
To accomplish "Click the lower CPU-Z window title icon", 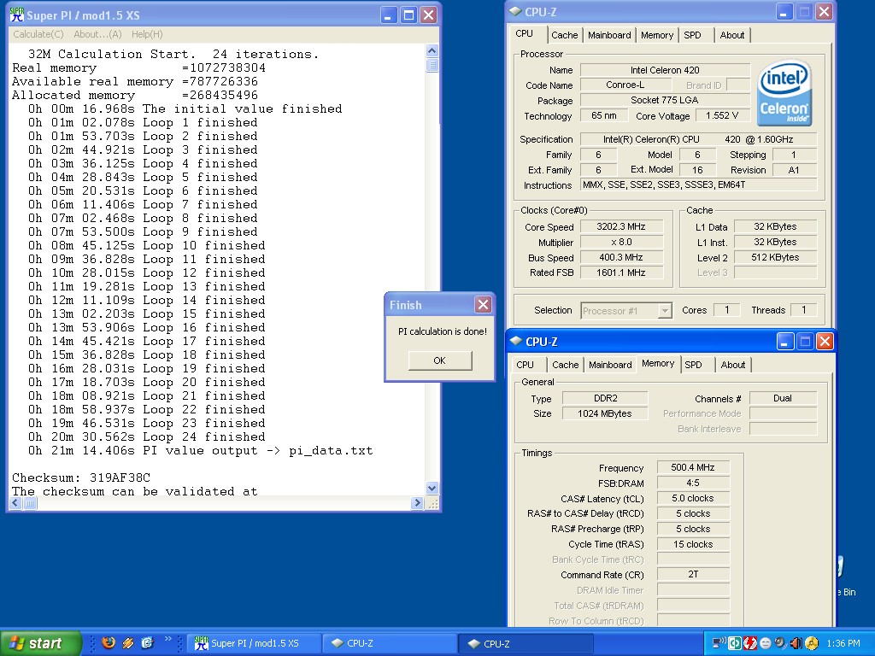I will click(515, 341).
